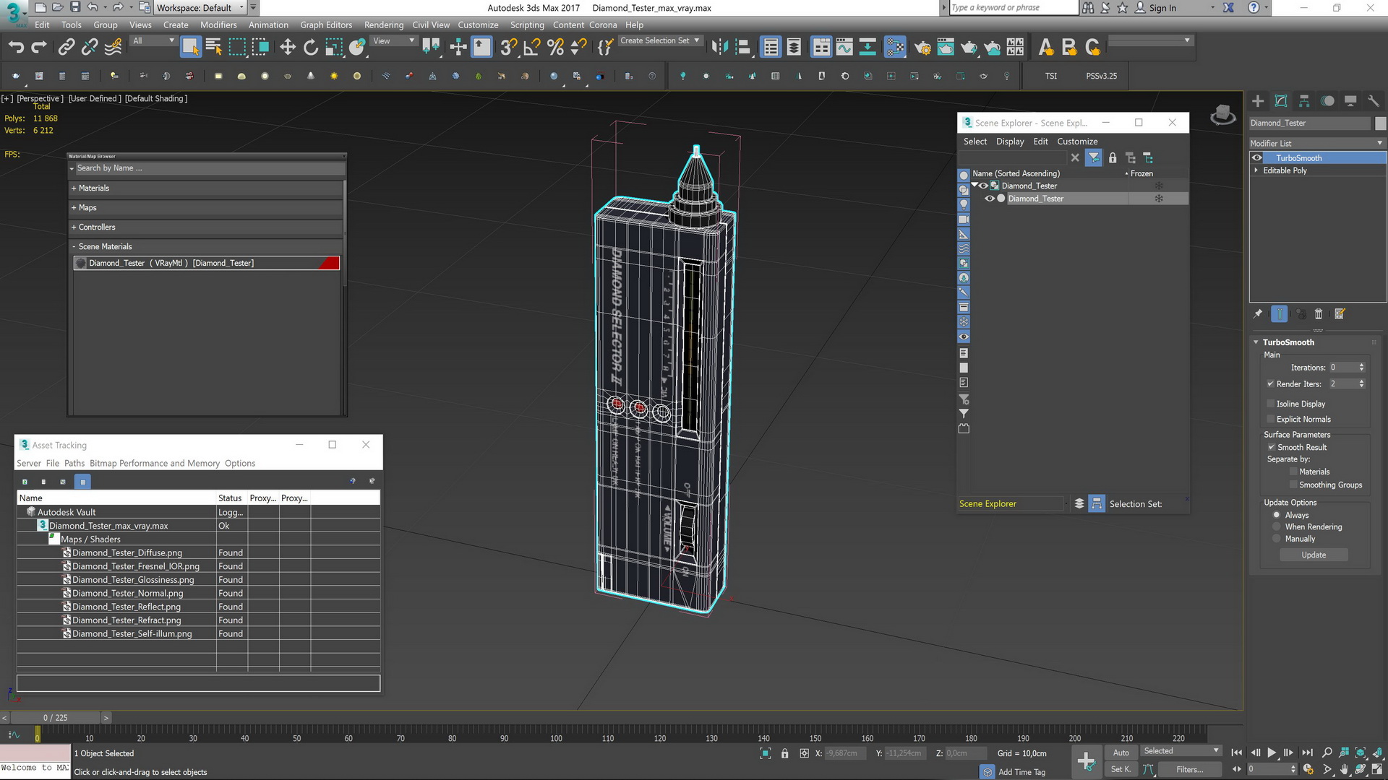The width and height of the screenshot is (1388, 780).
Task: Open the Modifier List dropdown
Action: point(1317,143)
